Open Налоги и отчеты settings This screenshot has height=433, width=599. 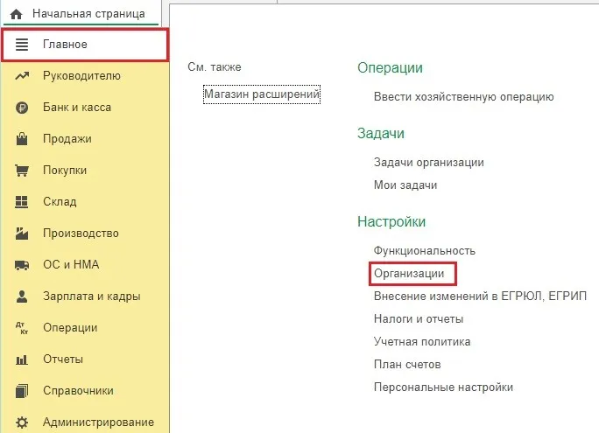(419, 319)
